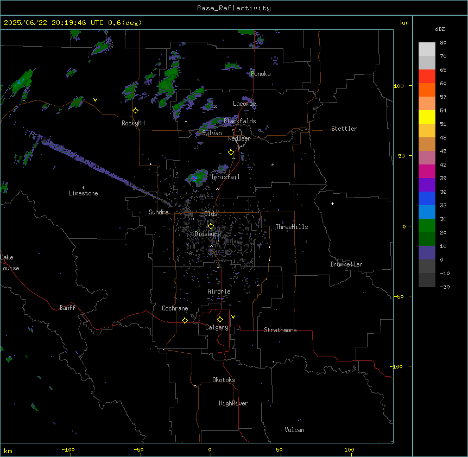The width and height of the screenshot is (468, 457).
Task: Click the Blackfalds label
Action: (x=239, y=121)
